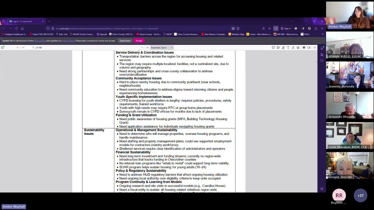Click Sign in to Firefox account
Screen dimensions: 374x210
[285, 29]
